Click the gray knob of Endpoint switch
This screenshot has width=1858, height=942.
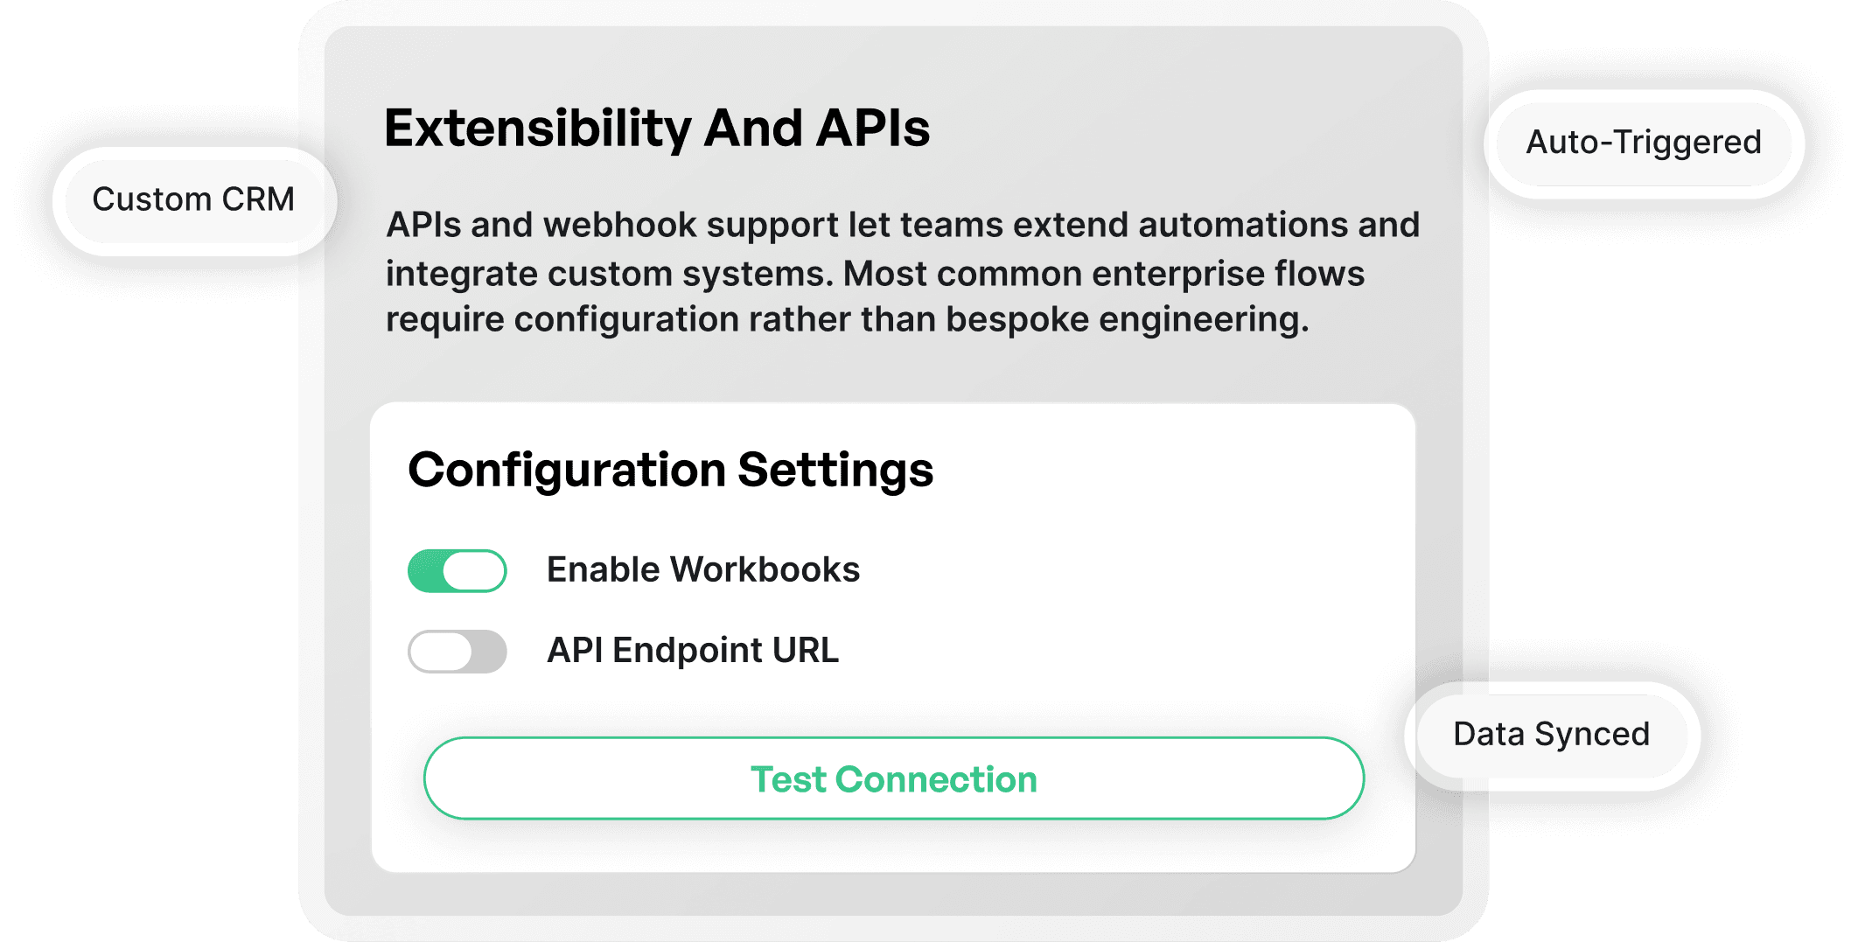pos(440,651)
